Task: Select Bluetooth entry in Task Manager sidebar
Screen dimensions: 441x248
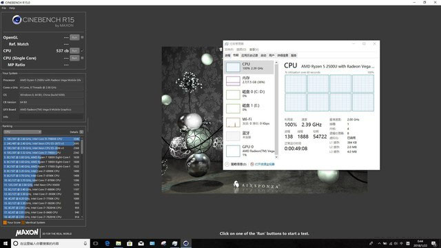Action: click(249, 136)
